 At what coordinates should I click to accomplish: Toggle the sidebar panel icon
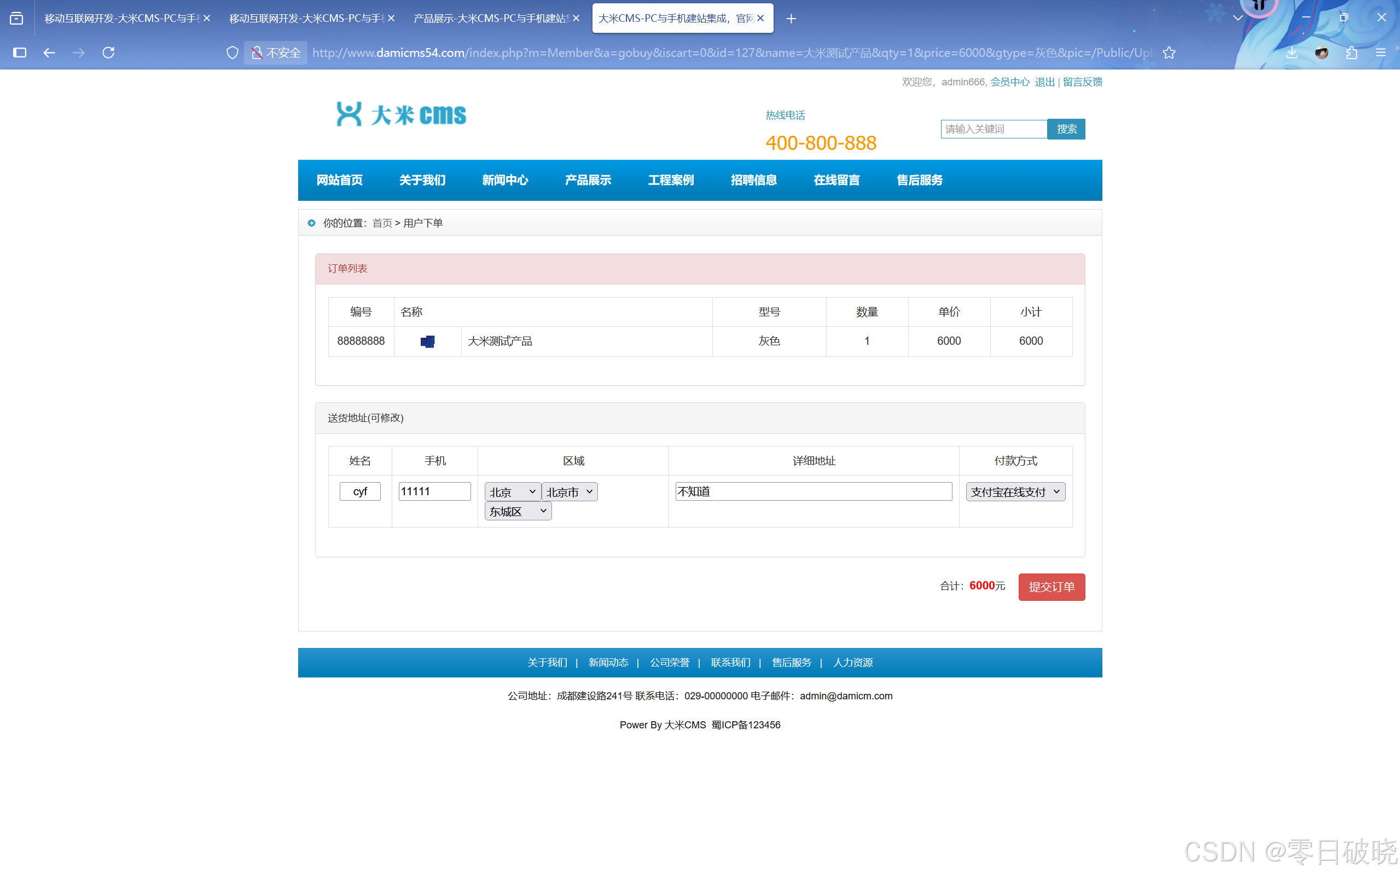tap(20, 53)
